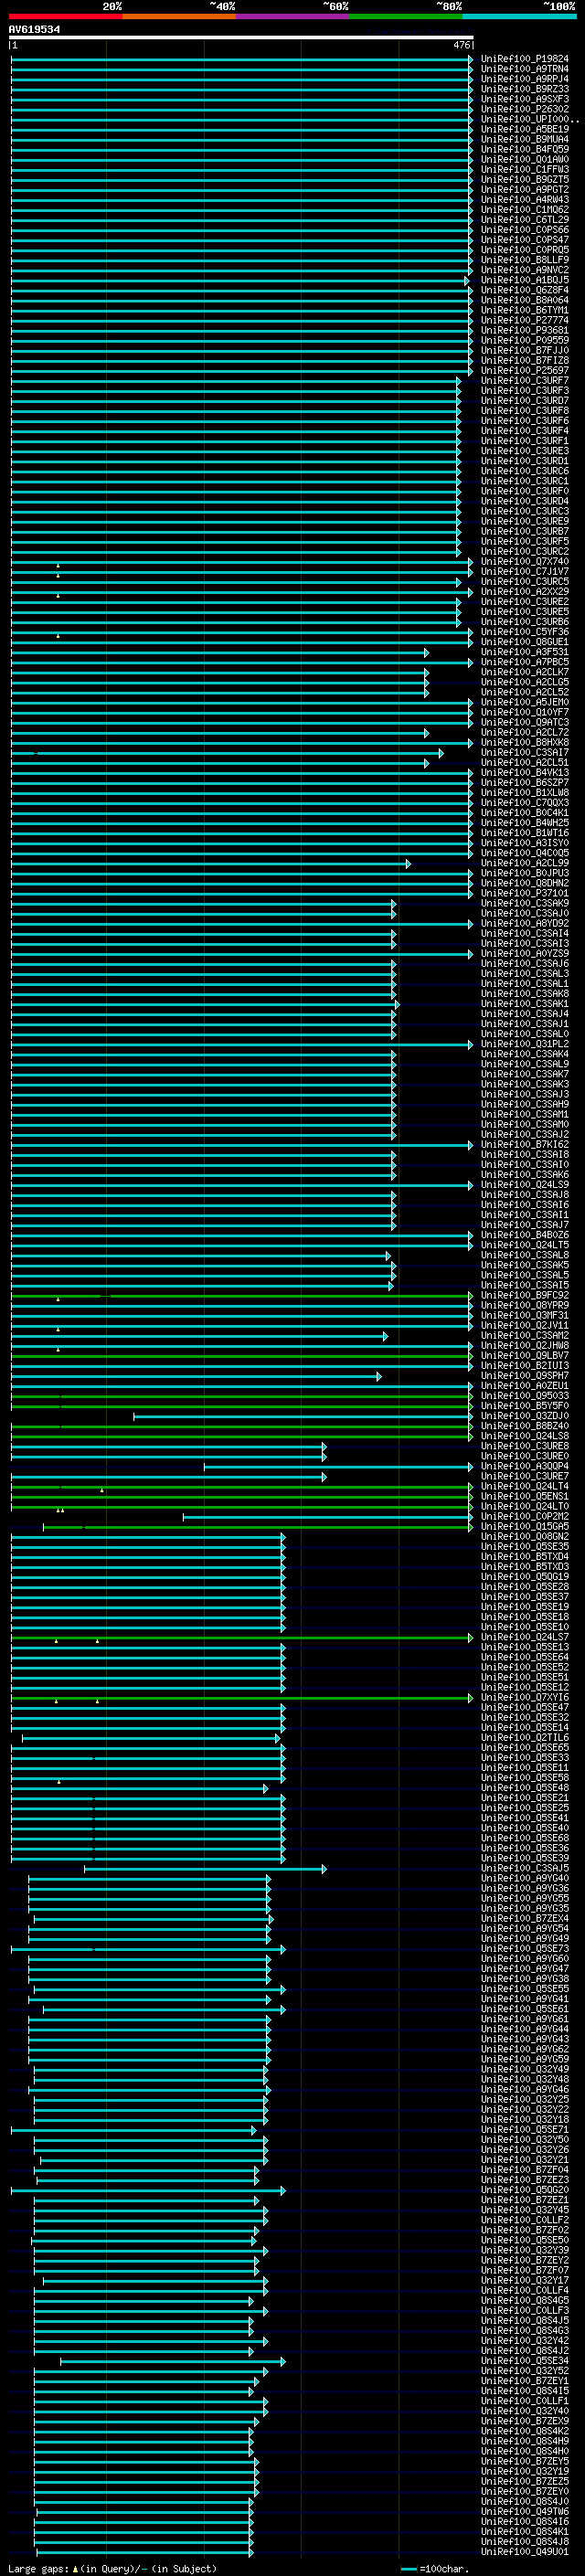Image resolution: width=585 pixels, height=2576 pixels.
Task: Select the UniRef100_Q5QG19 label
Action: [x=524, y=1576]
